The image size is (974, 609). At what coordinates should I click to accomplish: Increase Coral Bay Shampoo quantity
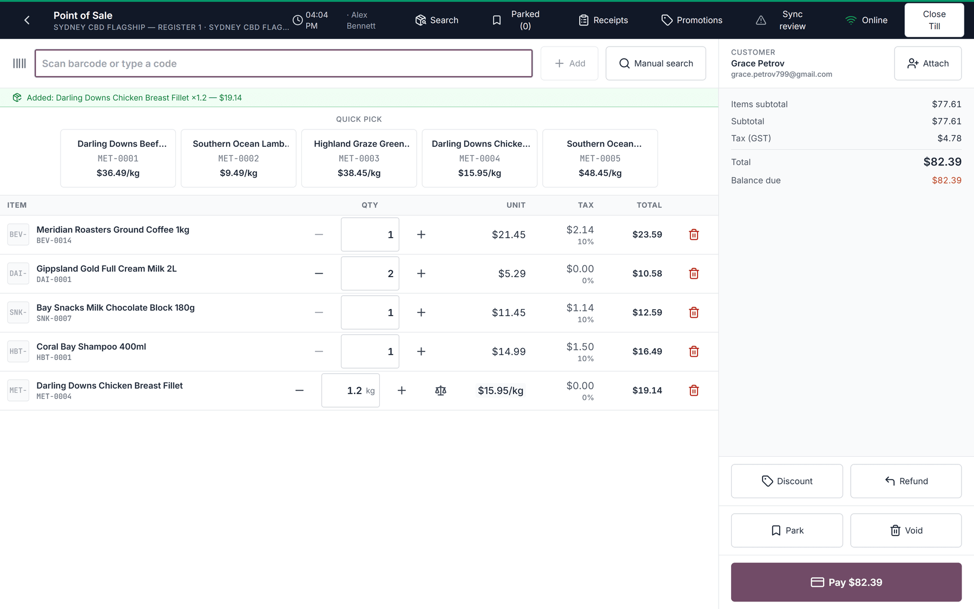tap(421, 351)
